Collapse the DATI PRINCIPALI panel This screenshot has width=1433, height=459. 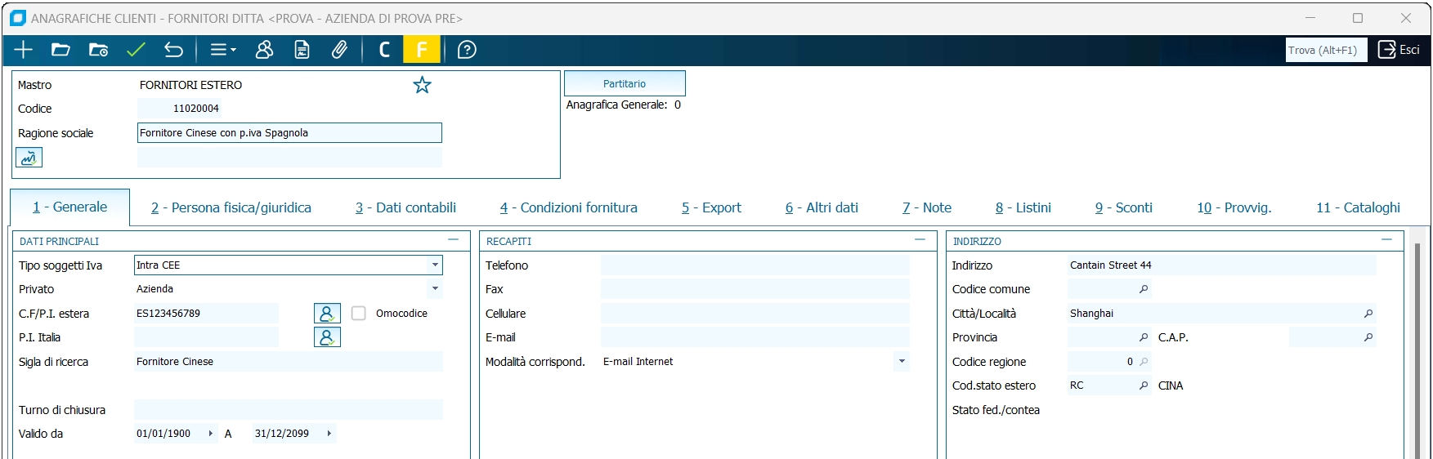[x=454, y=240]
